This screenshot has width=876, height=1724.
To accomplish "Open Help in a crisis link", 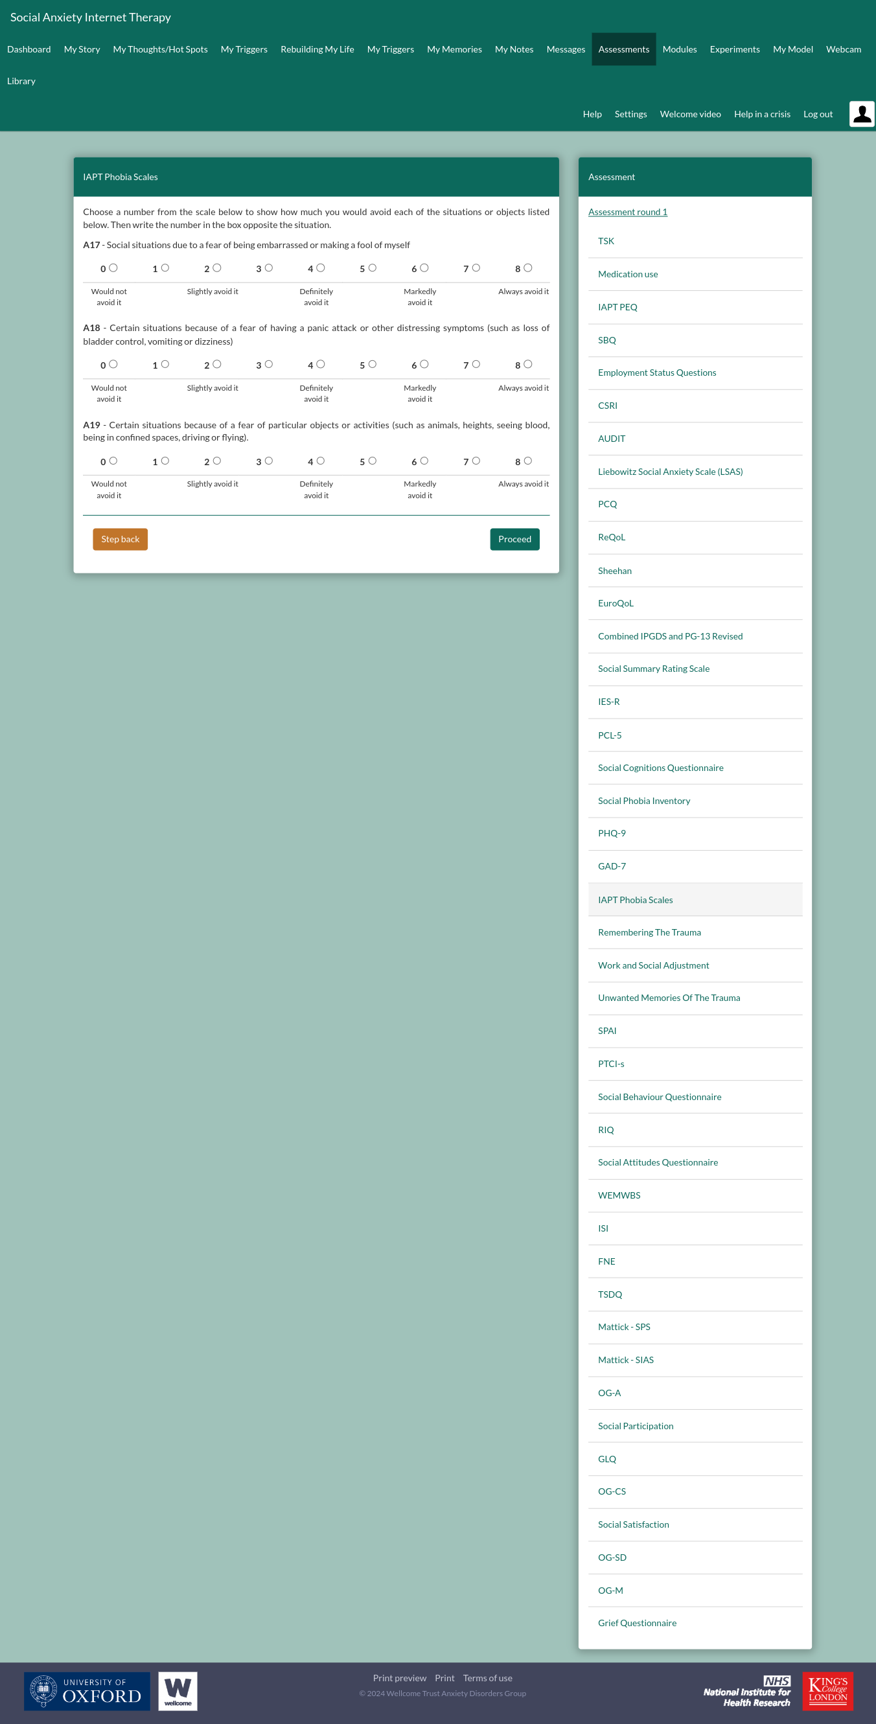I will point(761,115).
